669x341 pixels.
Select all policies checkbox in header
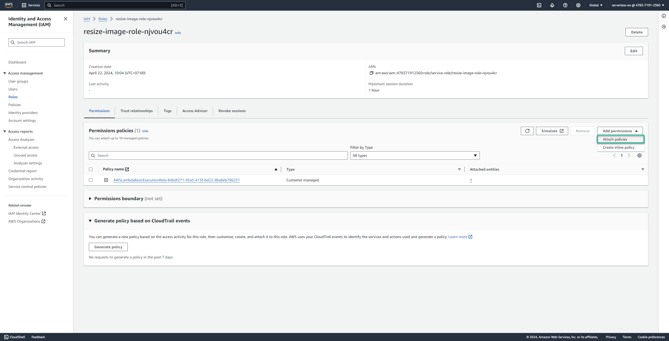tap(91, 169)
